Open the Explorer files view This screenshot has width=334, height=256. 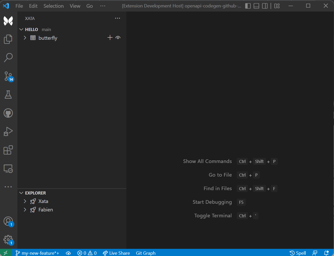coord(8,39)
